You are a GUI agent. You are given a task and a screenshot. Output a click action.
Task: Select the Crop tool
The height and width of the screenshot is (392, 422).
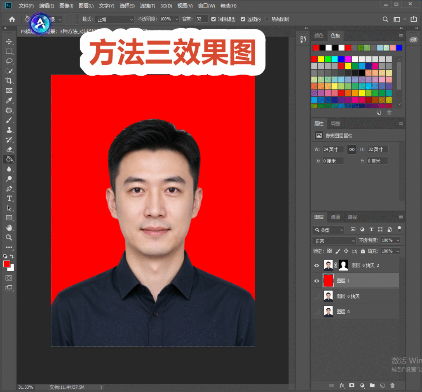(9, 81)
